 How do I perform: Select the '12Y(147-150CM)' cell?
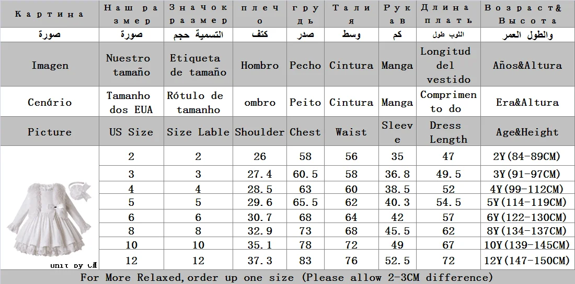(x=527, y=261)
